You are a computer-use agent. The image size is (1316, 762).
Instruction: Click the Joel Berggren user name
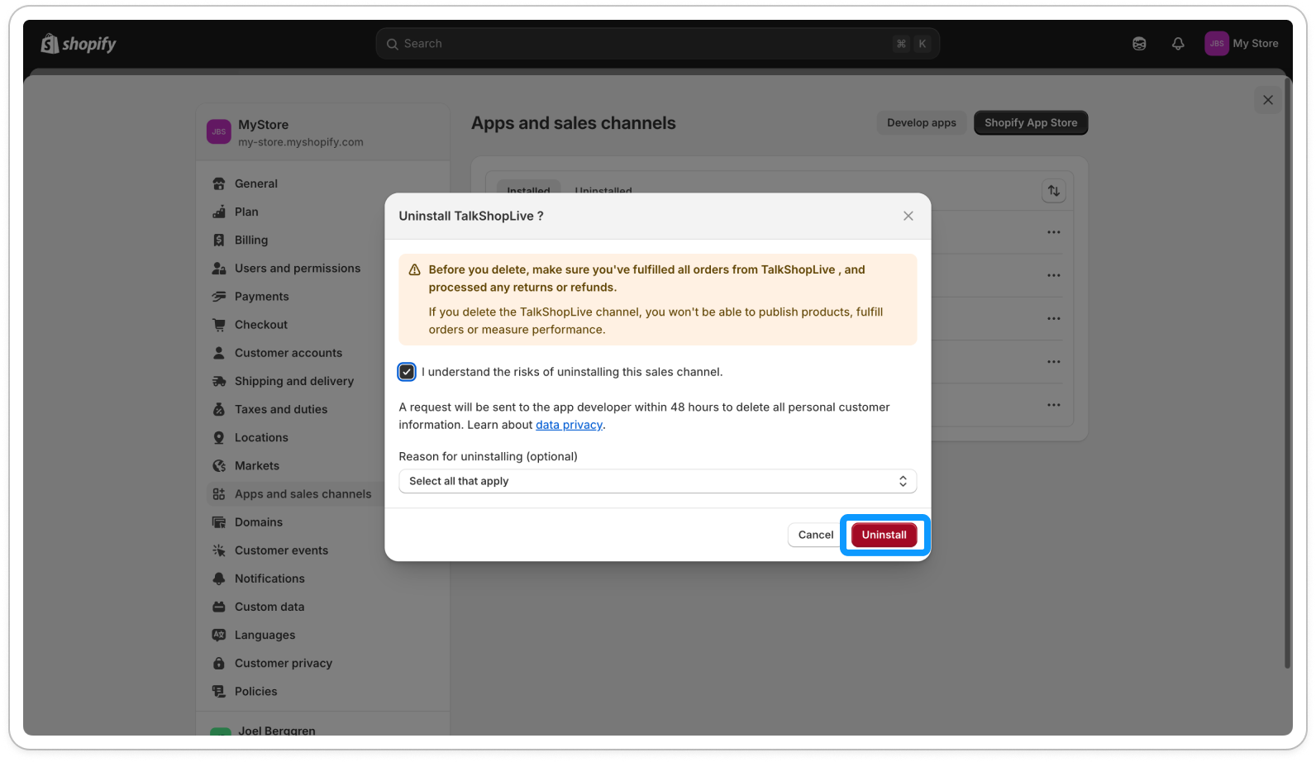(277, 731)
